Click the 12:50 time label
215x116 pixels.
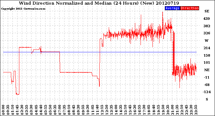[106, 110]
